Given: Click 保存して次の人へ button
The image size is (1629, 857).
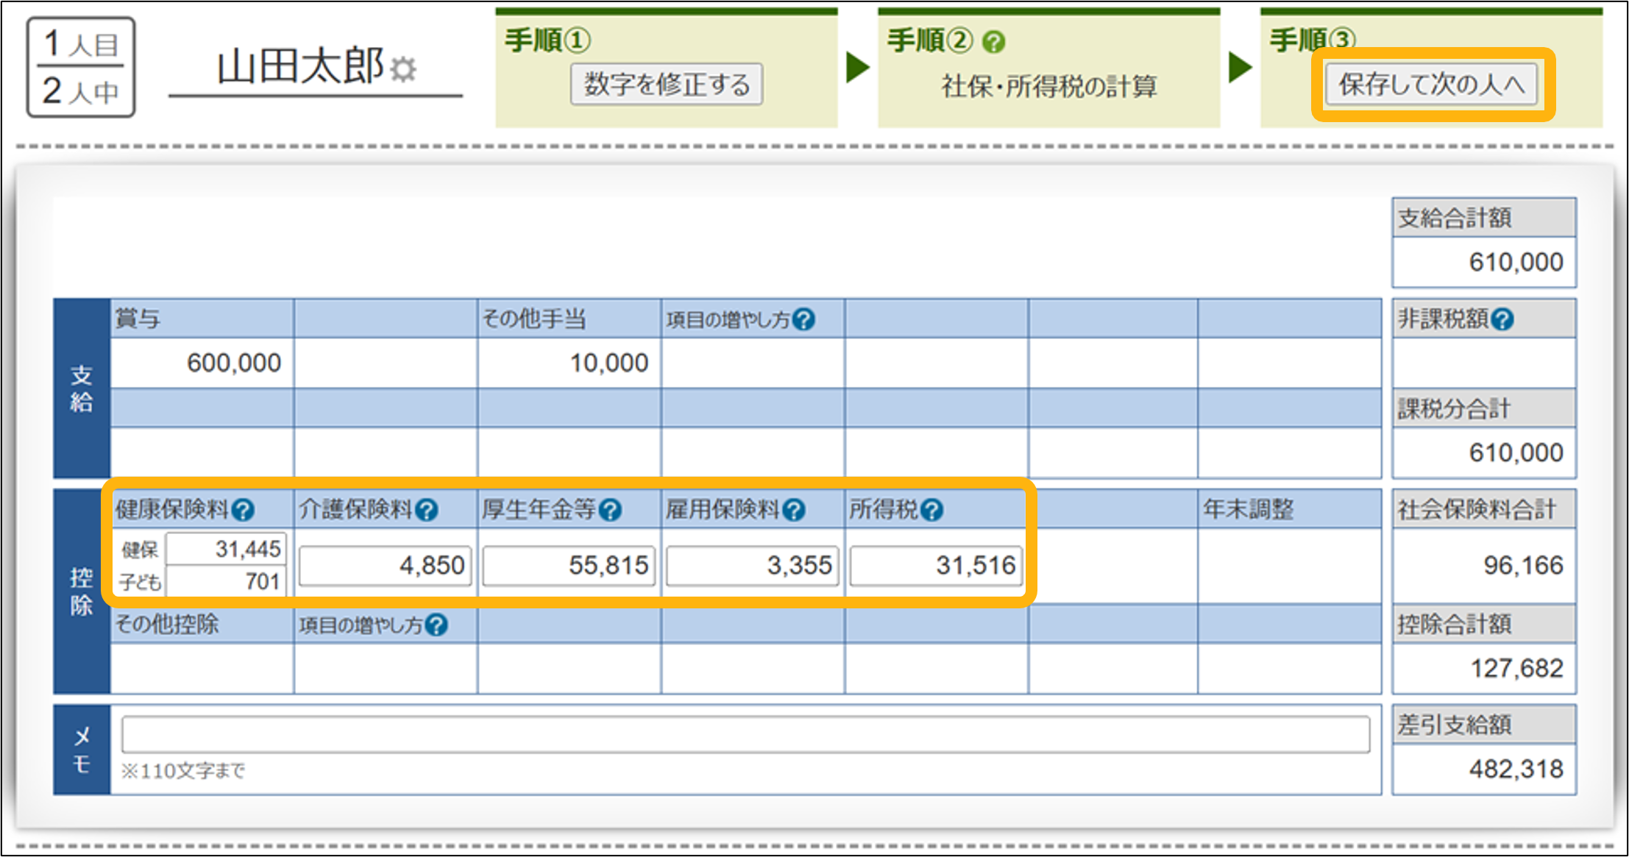Looking at the screenshot, I should [1431, 85].
